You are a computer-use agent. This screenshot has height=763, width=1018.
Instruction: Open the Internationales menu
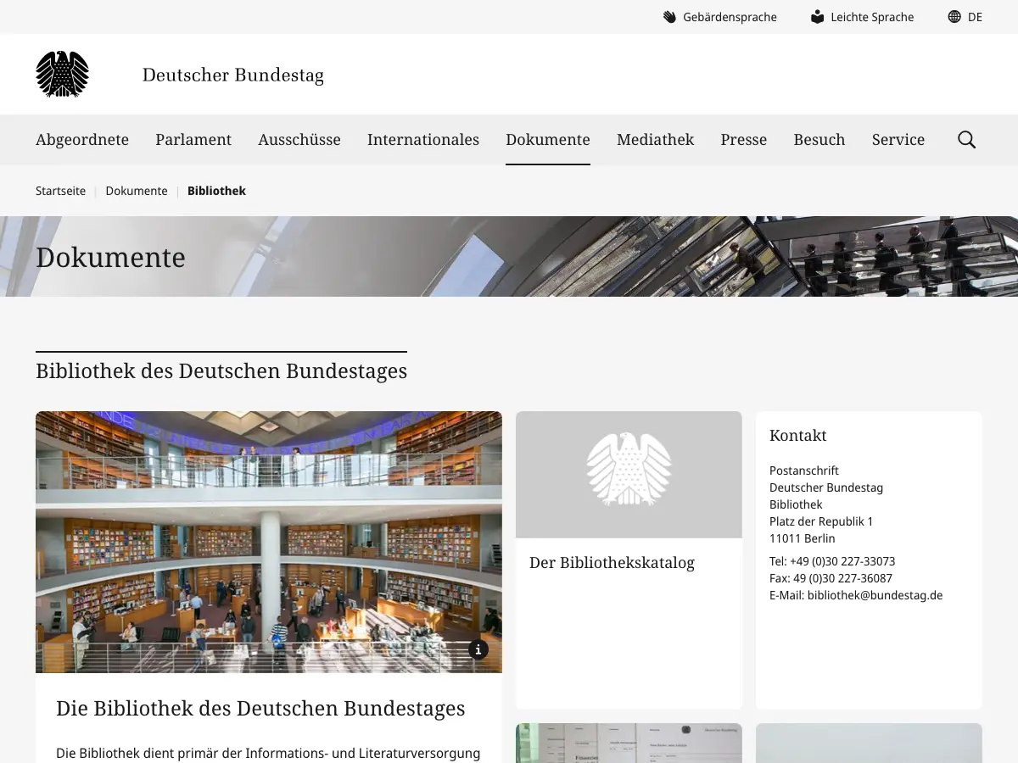click(423, 140)
